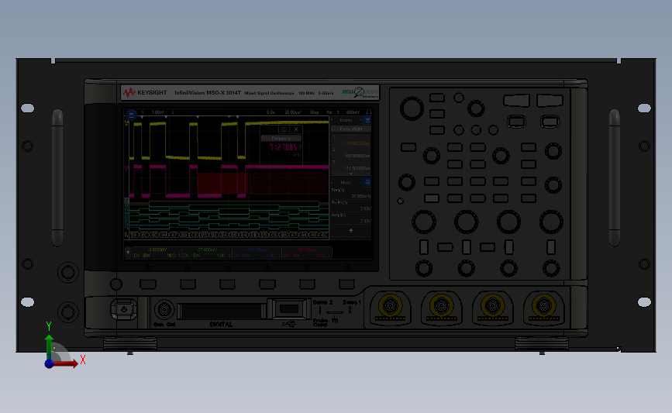Screen dimensions: 672x413
Task: Click the Demo 2 terminal
Action: pos(320,310)
